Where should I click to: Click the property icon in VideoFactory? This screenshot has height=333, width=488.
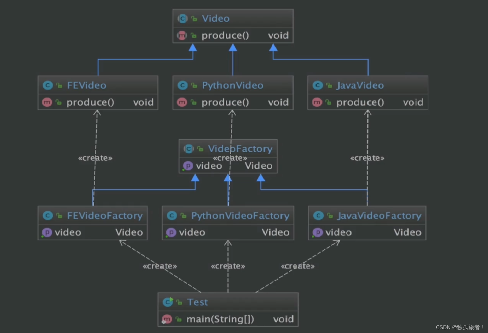point(188,166)
